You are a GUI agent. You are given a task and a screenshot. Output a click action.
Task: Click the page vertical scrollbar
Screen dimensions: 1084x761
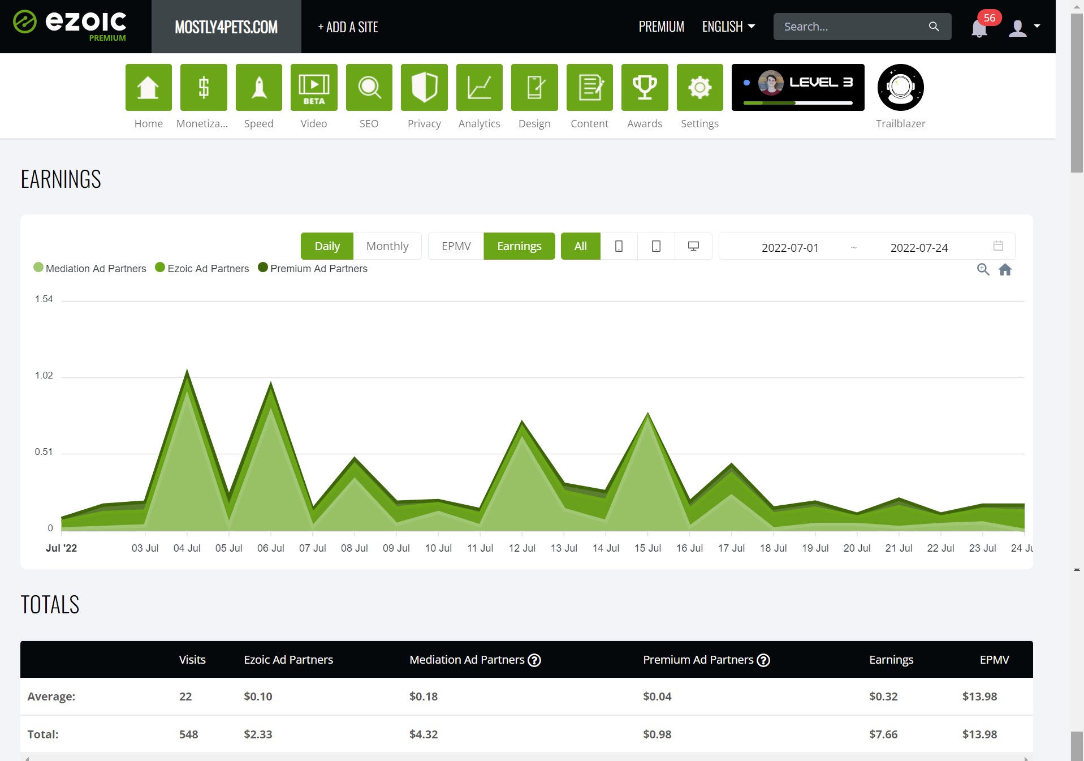point(1077,93)
